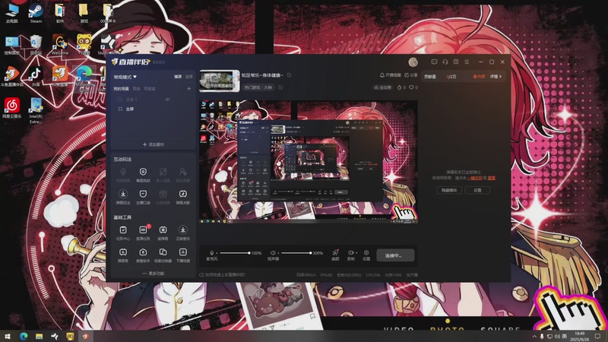The image size is (608, 342).
Task: Open the message chat icon in title bar
Action: pos(434,62)
